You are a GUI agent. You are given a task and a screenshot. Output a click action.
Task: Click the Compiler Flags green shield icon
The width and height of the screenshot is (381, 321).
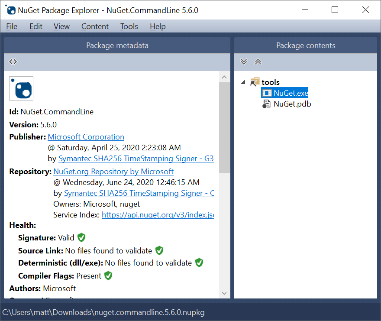108,276
